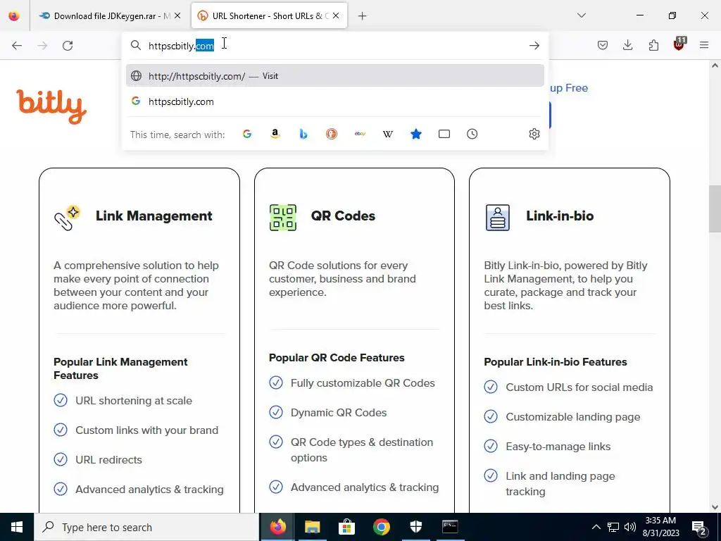Open File Explorer from taskbar
721x541 pixels.
coord(312,527)
